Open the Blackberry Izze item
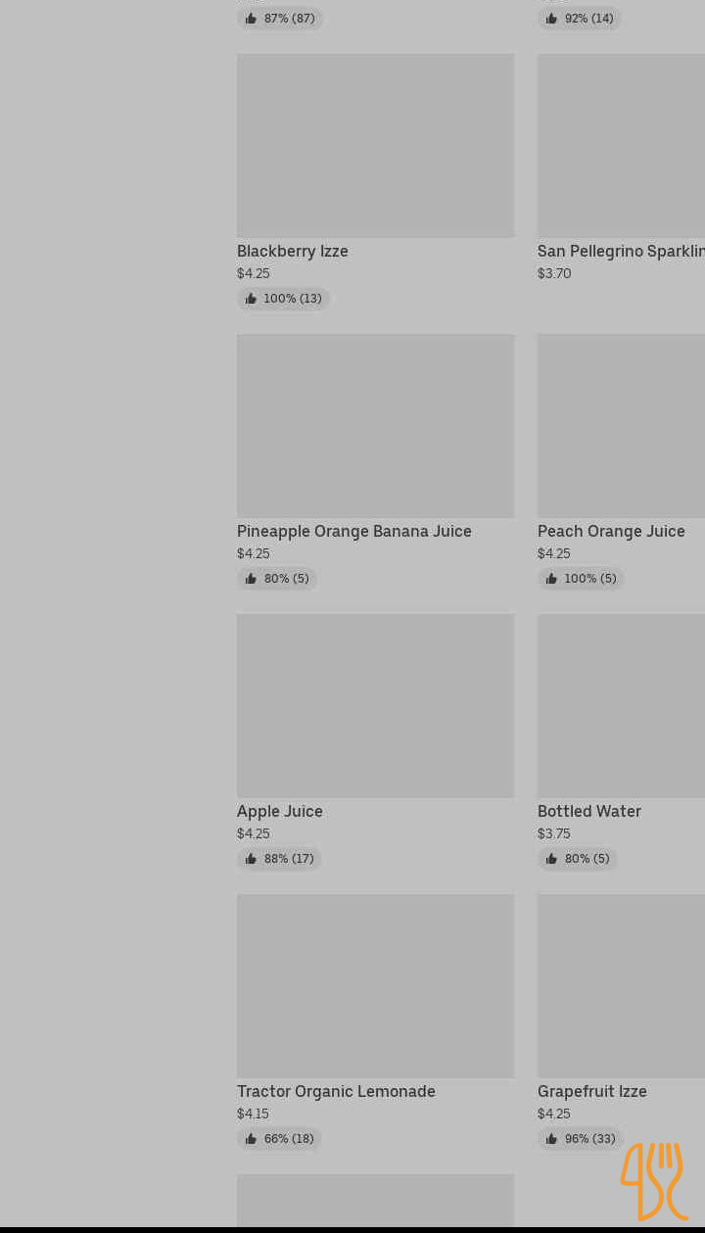This screenshot has height=1233, width=705. [293, 252]
